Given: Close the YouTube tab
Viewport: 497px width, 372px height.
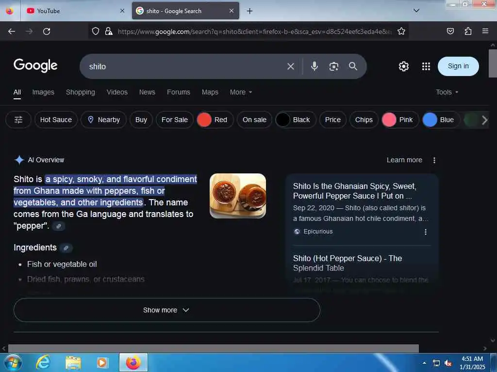Looking at the screenshot, I should [122, 11].
